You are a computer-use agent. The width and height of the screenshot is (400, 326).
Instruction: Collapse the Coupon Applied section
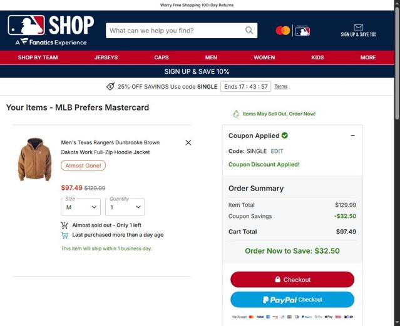click(x=352, y=136)
